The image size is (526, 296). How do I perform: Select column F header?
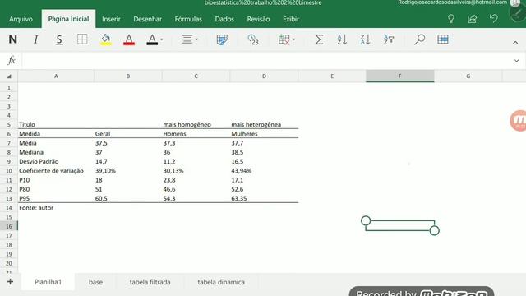pos(400,76)
